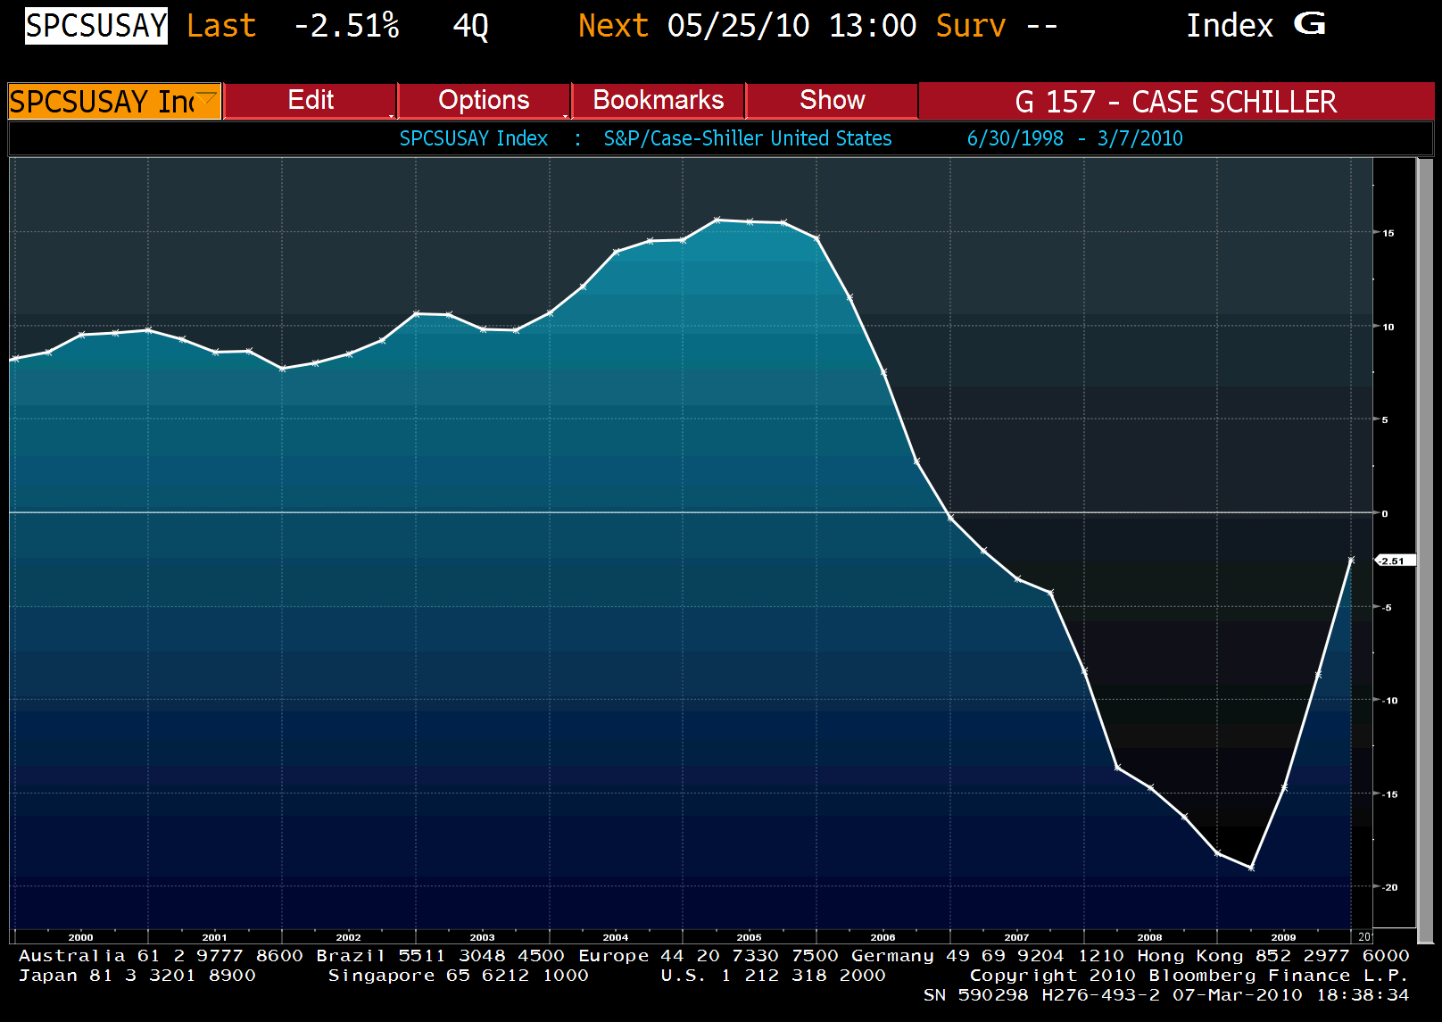
Task: Click the SPCSUSAY Index chart legend label
Action: (x=474, y=138)
